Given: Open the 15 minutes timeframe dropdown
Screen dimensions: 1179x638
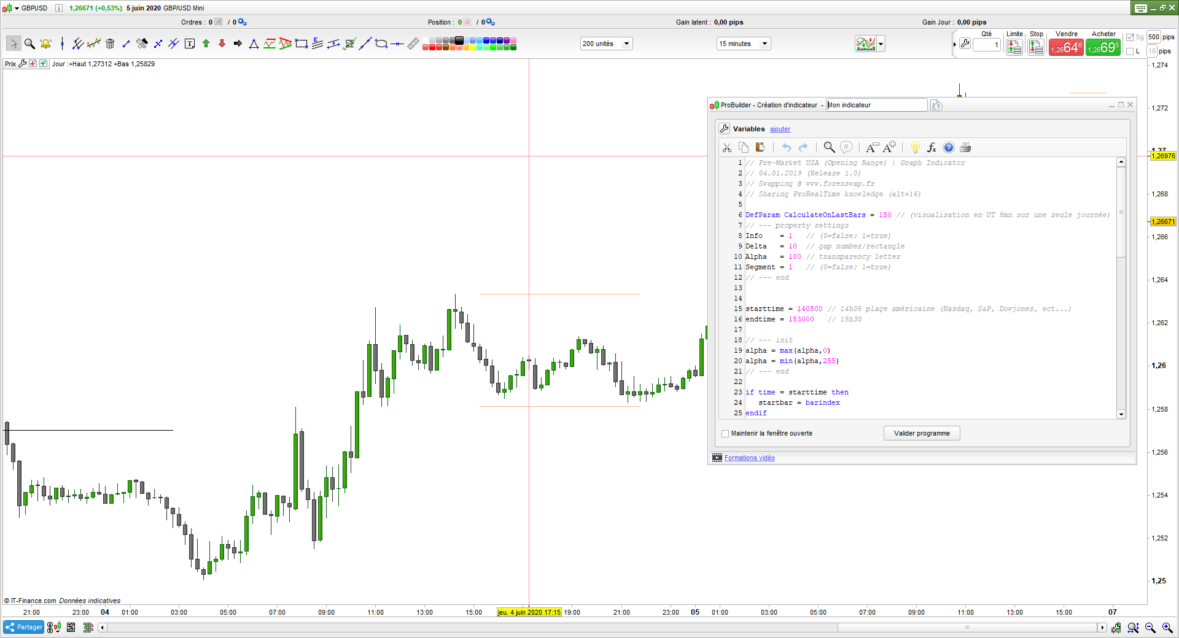Looking at the screenshot, I should pyautogui.click(x=744, y=44).
